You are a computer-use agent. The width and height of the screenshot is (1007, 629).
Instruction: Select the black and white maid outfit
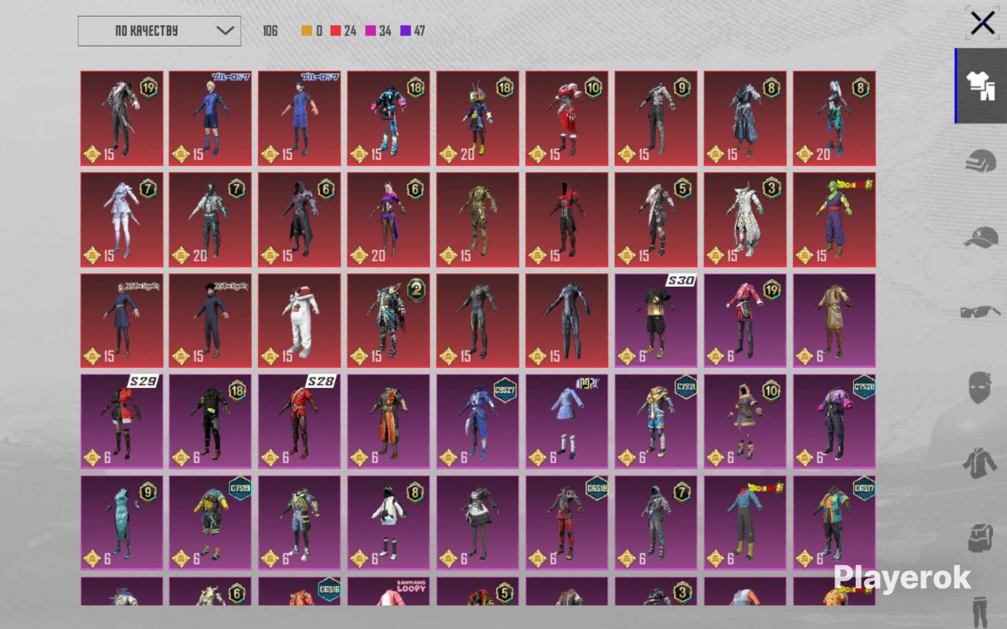coord(478,523)
